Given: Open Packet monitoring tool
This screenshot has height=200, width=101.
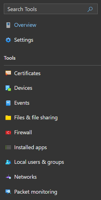Looking at the screenshot, I should click(36, 192).
